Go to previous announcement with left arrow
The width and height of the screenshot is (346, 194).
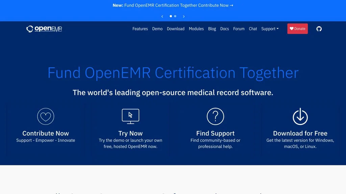[162, 17]
